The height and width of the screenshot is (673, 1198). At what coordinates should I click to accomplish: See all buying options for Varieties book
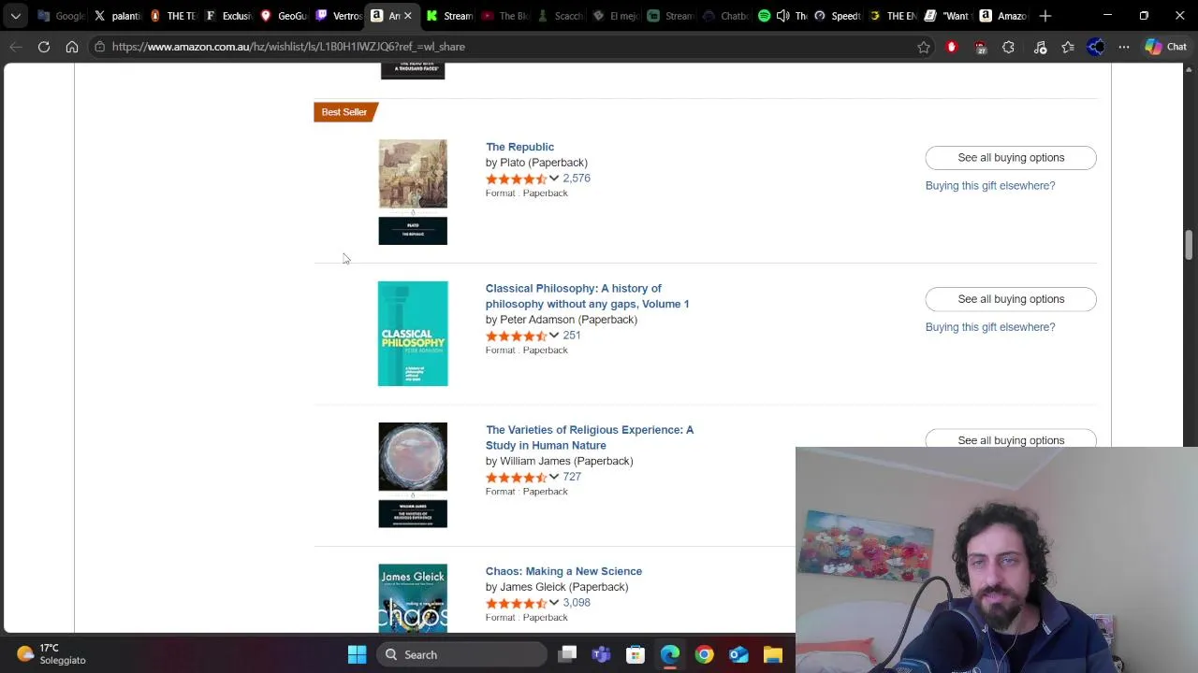pyautogui.click(x=1011, y=439)
